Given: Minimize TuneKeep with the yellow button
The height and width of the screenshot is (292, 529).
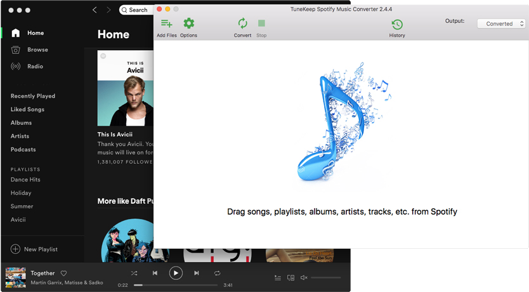Looking at the screenshot, I should click(167, 9).
